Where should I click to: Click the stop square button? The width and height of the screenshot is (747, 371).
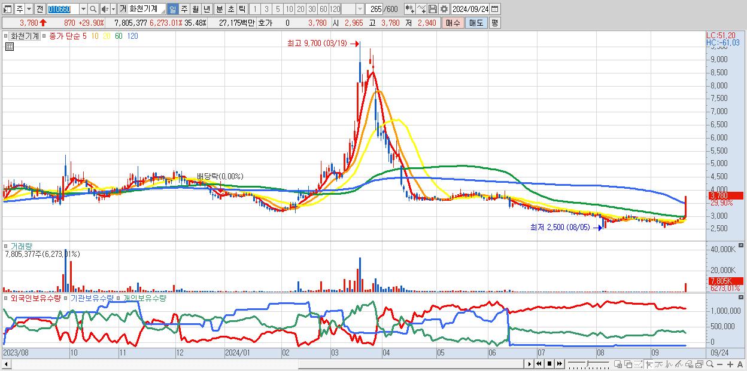pyautogui.click(x=549, y=364)
